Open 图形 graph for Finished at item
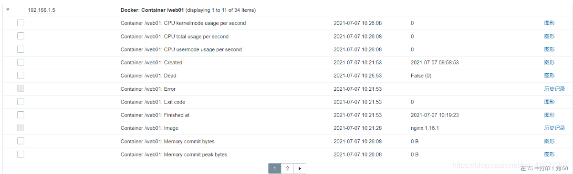Screen dimensions: 573x174 click(x=549, y=115)
